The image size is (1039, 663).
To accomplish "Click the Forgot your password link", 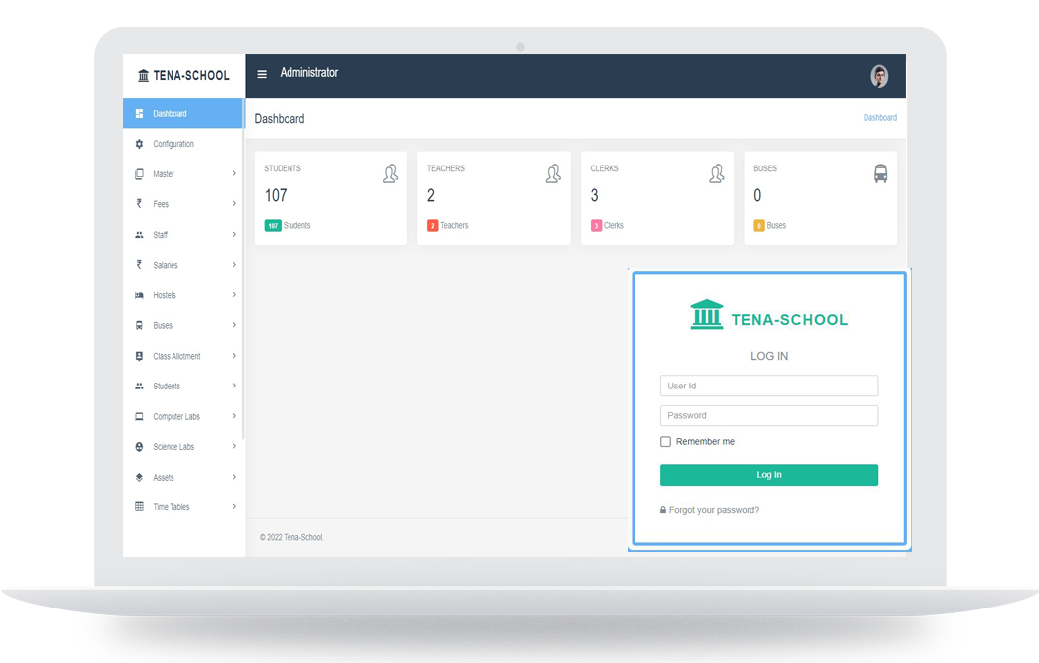I will pyautogui.click(x=714, y=510).
